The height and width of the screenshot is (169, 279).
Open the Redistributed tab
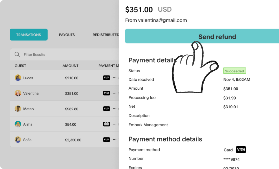106,35
